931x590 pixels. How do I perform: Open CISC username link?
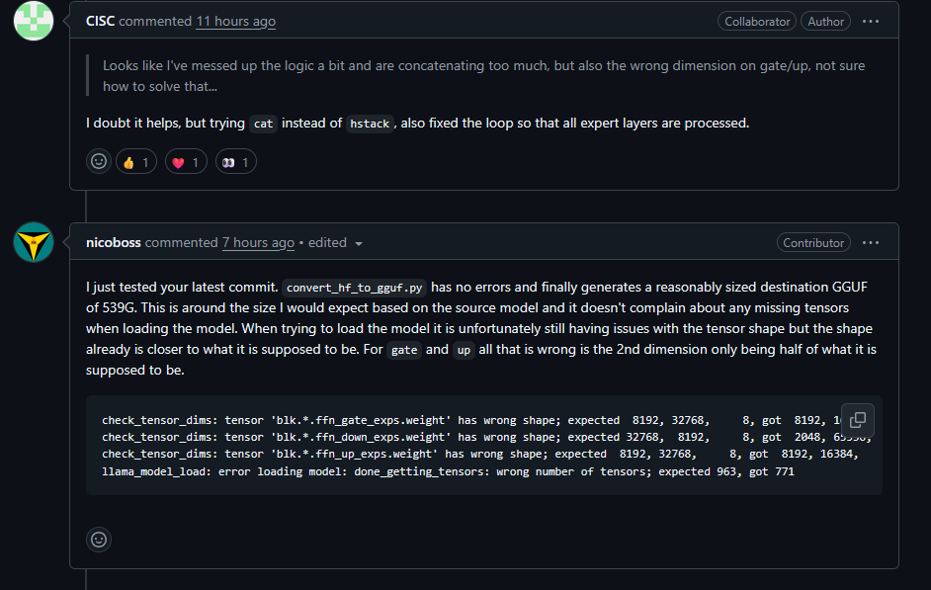[x=101, y=21]
